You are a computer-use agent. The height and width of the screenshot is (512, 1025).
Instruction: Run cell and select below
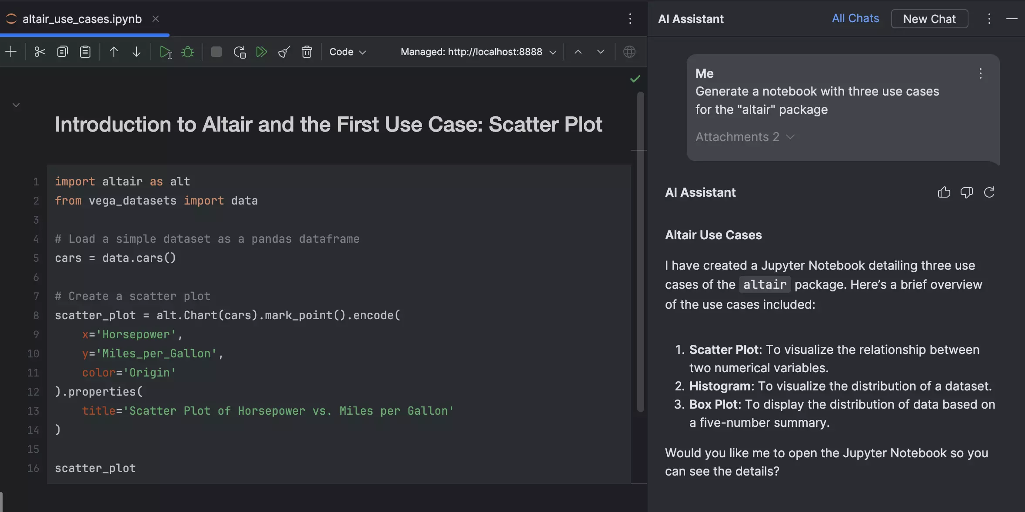point(166,52)
